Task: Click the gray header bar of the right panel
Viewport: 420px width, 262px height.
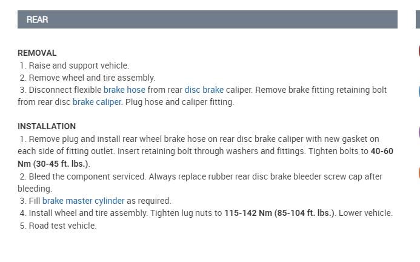Action: [418, 19]
